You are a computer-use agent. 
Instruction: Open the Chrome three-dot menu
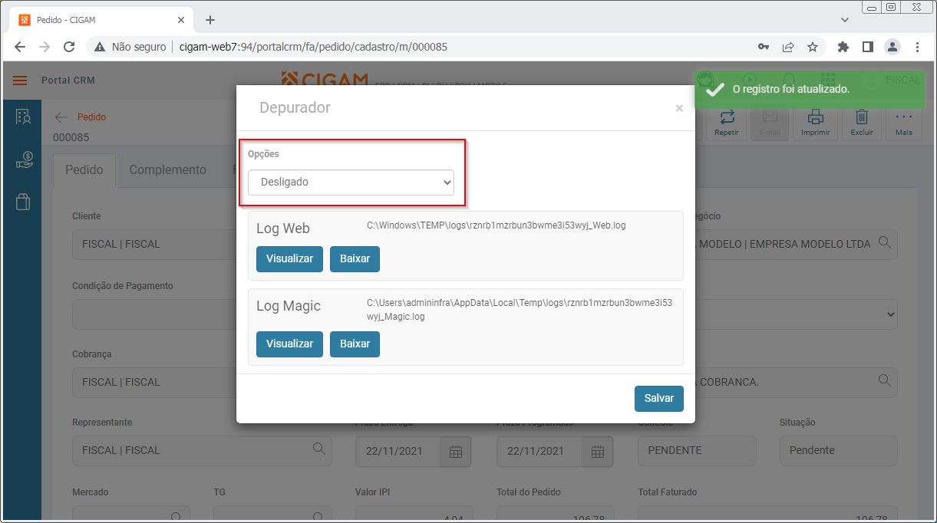click(917, 47)
